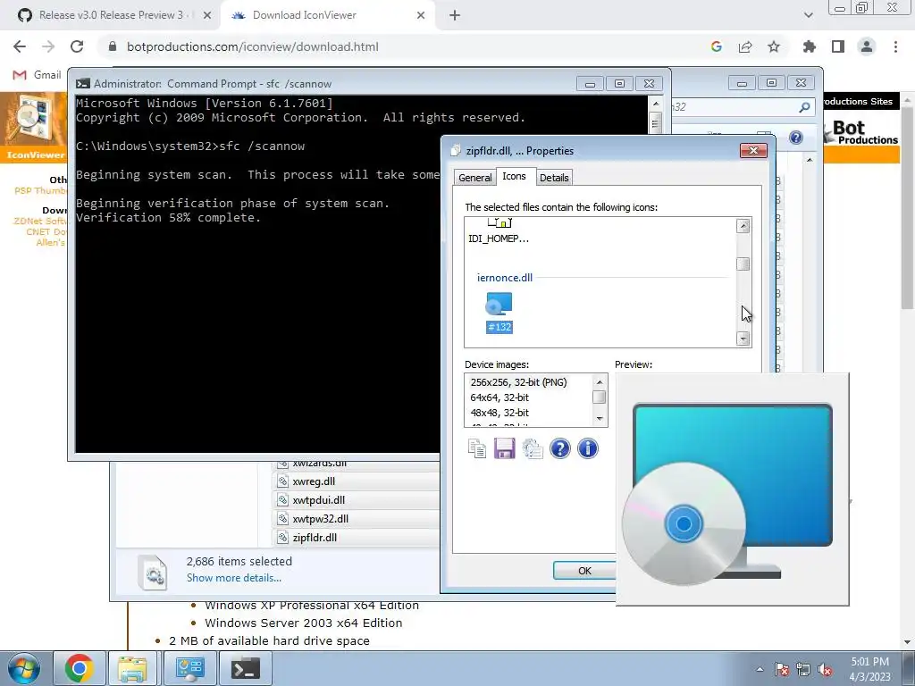This screenshot has height=686, width=915.
Task: Click Show more details link in Explorer
Action: [234, 578]
